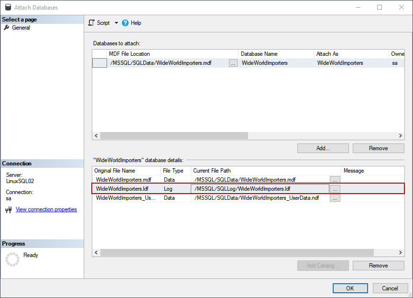
Task: Click the Original File Name column header
Action: [126, 171]
